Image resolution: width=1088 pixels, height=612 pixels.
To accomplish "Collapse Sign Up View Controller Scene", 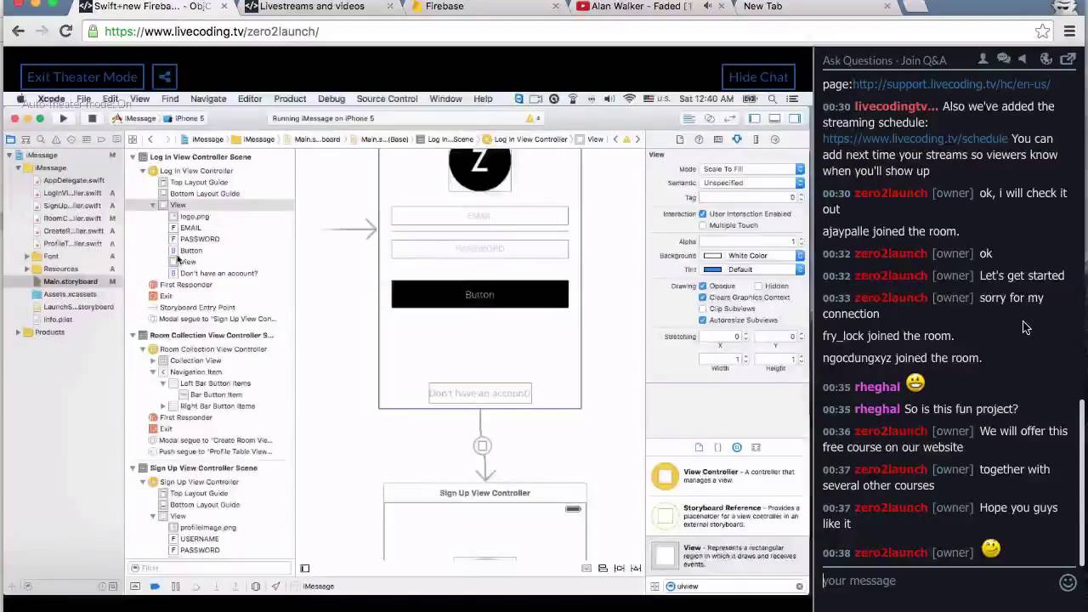I will [x=133, y=468].
